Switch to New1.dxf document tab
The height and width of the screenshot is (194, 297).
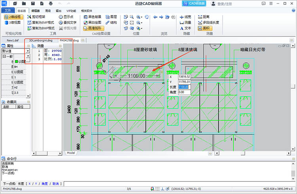coord(13,40)
